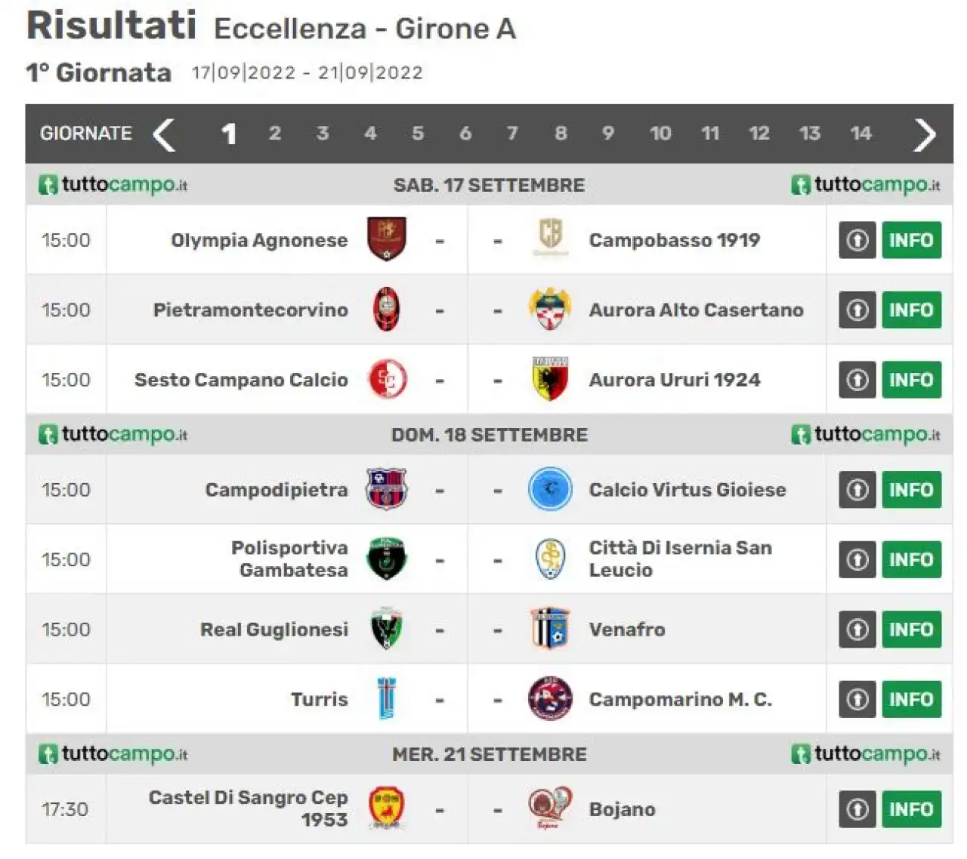Click the Turris team logo
The width and height of the screenshot is (967, 859).
(386, 698)
